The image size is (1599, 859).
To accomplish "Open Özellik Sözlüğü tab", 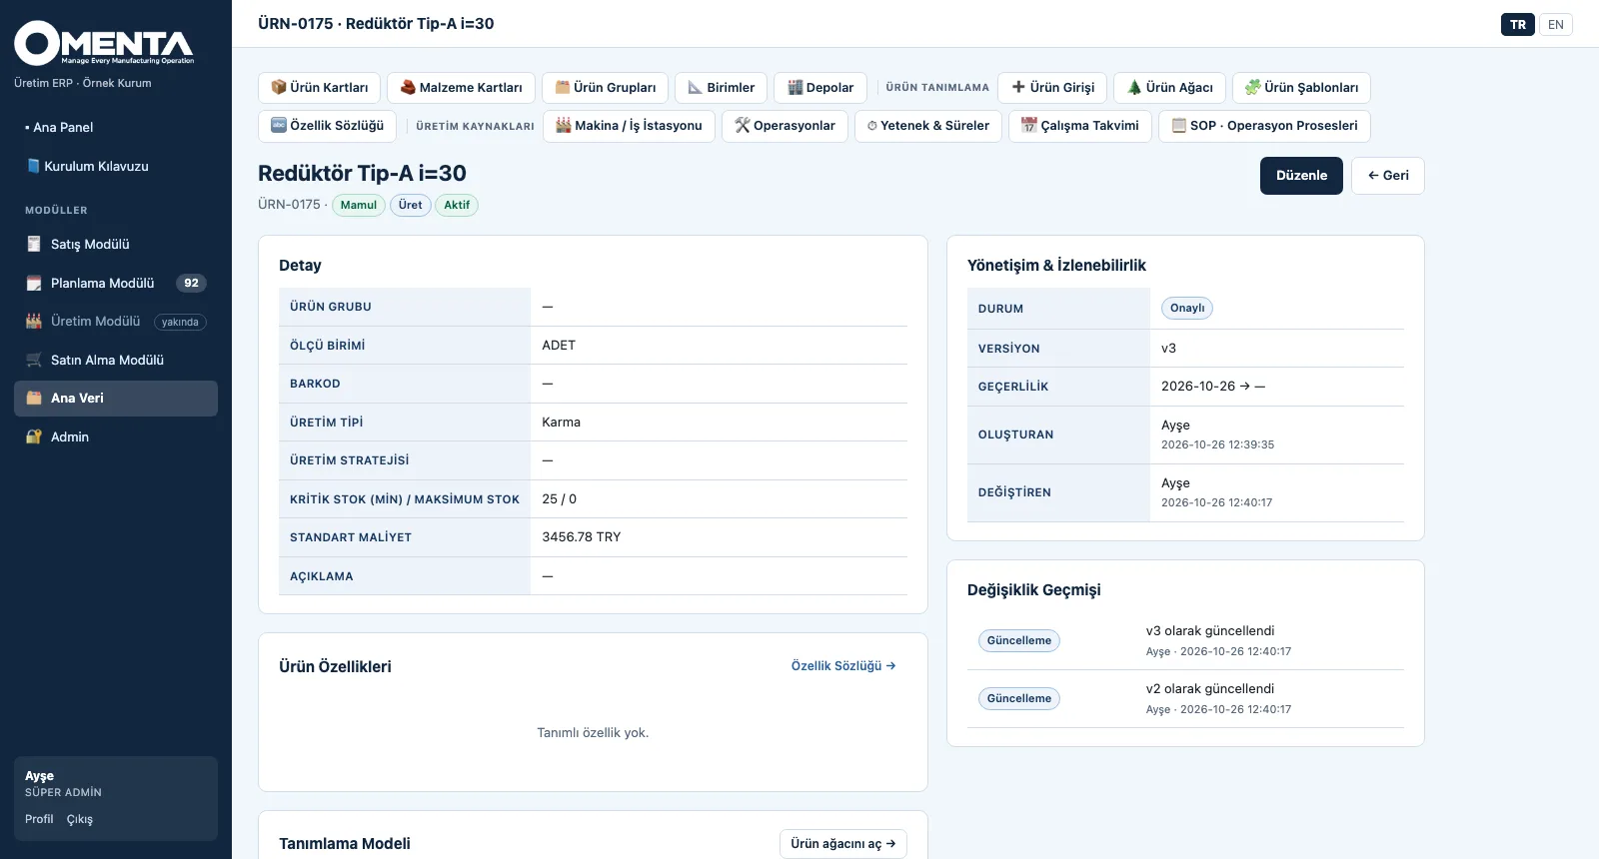I will pos(328,126).
